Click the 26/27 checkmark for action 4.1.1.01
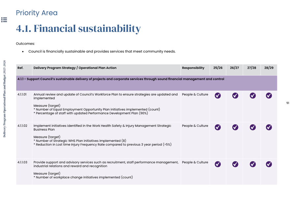The image size is (293, 207). (x=235, y=96)
